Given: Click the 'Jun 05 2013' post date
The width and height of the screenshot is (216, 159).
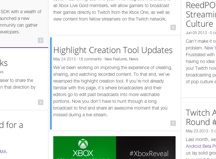Looking at the screenshot, I should pyautogui.click(x=196, y=33).
